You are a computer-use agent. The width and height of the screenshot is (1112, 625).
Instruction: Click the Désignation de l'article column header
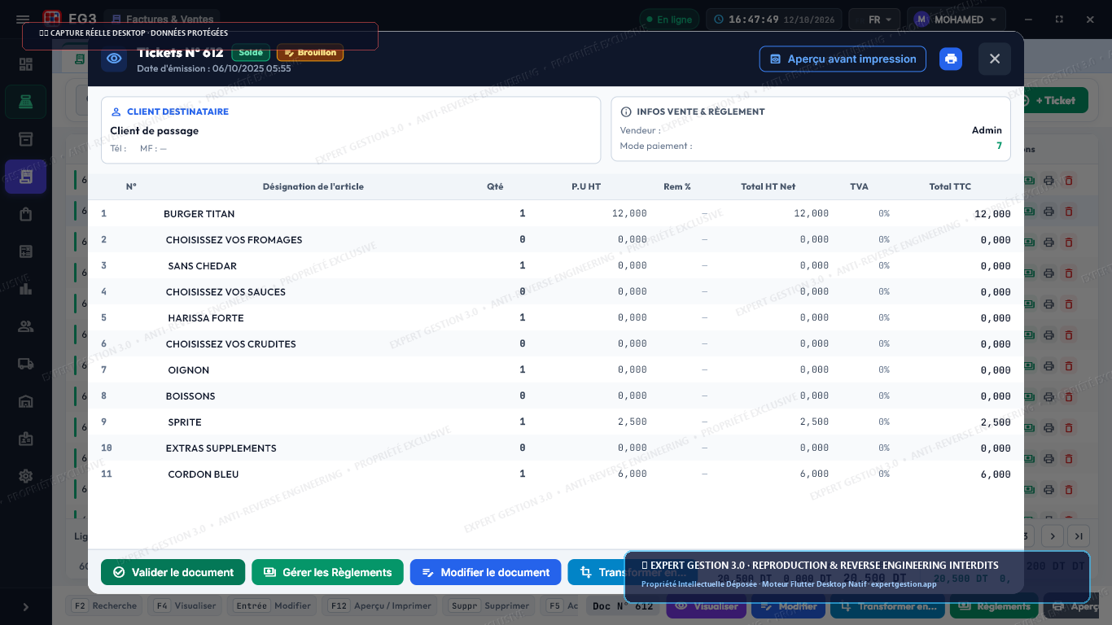(x=313, y=186)
